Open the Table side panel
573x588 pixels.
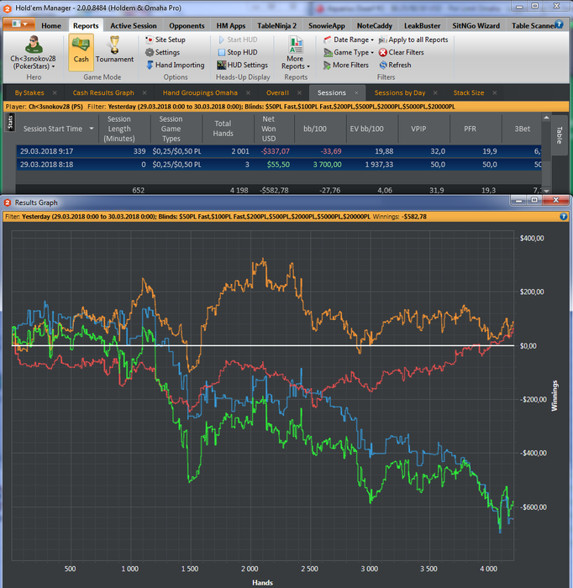point(559,135)
